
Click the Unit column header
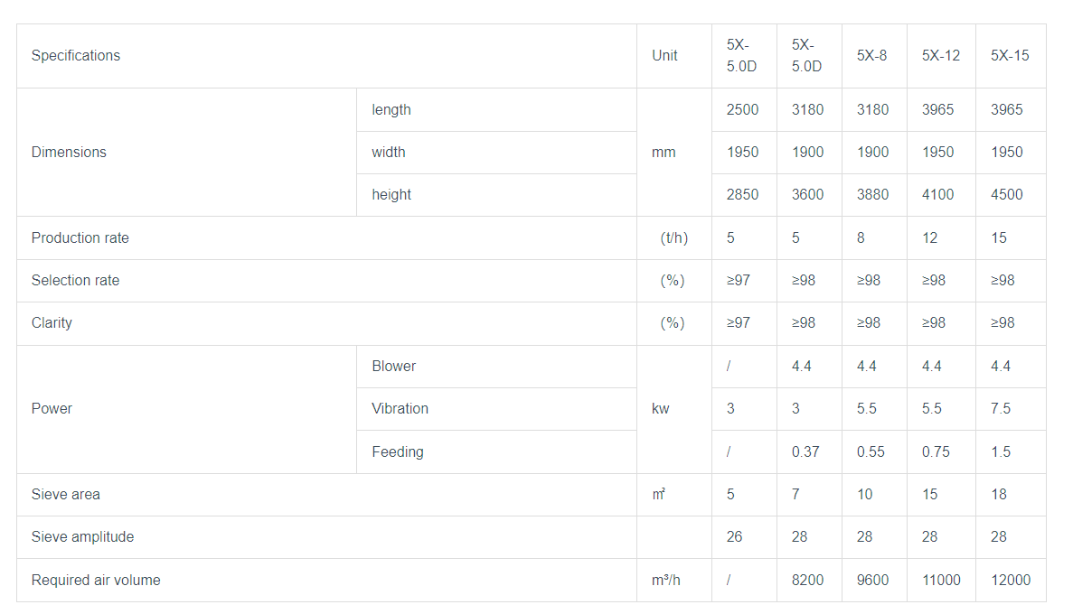coord(664,56)
